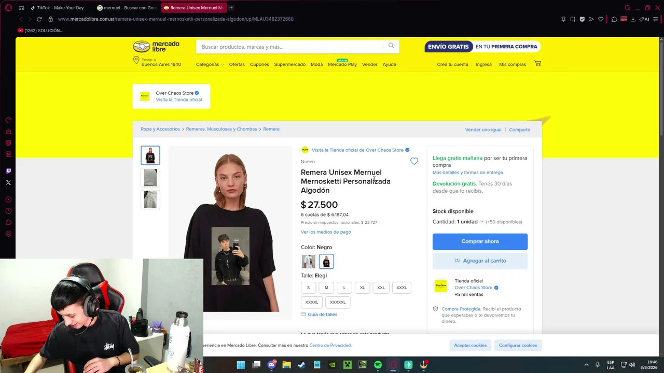Image resolution: width=664 pixels, height=373 pixels.
Task: Click the Opera downloads icon
Action: pos(633,19)
